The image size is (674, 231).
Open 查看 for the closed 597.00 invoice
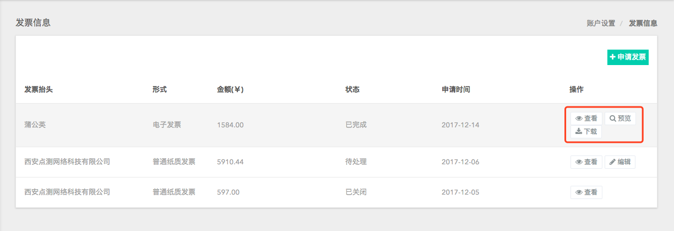pos(586,192)
